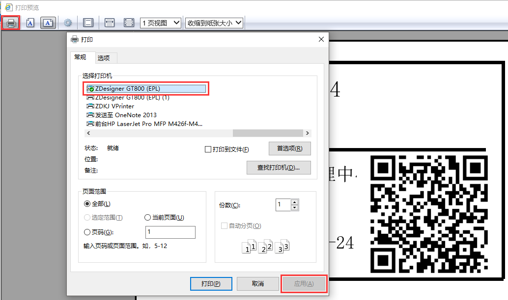
Task: Decrease copies with down arrow
Action: [294, 207]
